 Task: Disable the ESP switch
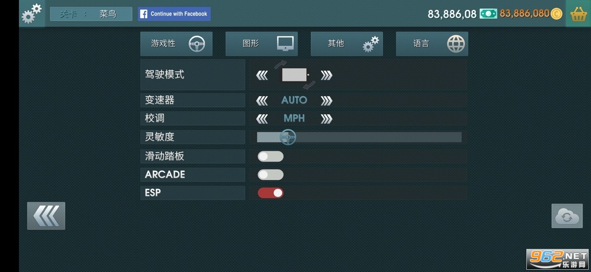point(271,193)
